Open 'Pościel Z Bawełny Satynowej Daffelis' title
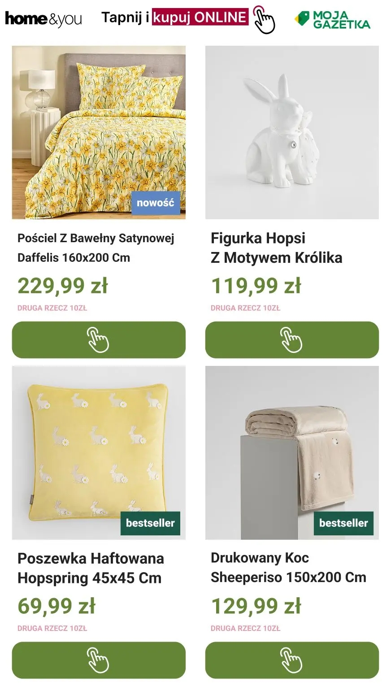Viewport: 391px width, 695px height. pyautogui.click(x=96, y=248)
